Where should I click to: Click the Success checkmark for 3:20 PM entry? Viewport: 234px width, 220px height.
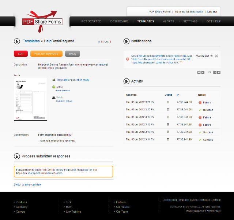click(200, 110)
